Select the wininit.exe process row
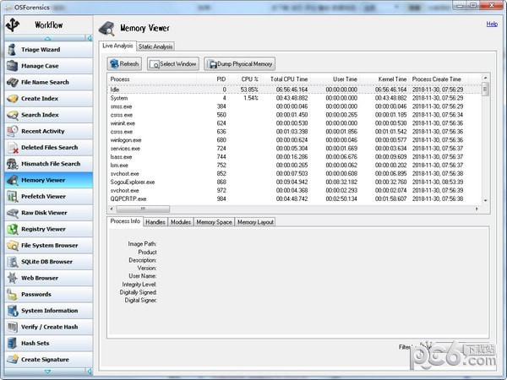The image size is (507, 380). point(295,123)
